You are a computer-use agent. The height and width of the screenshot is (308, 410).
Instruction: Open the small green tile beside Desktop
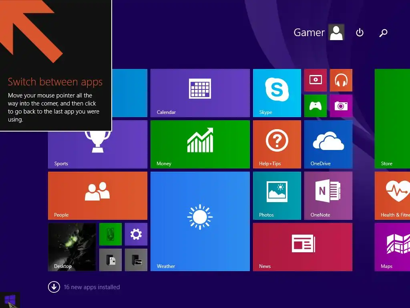pos(111,234)
